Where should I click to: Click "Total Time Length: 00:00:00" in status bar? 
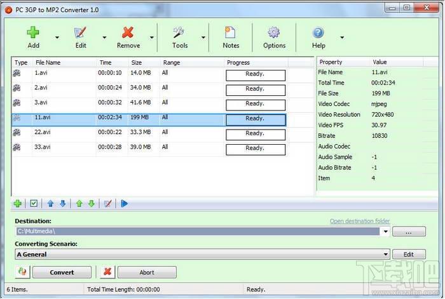tap(123, 289)
